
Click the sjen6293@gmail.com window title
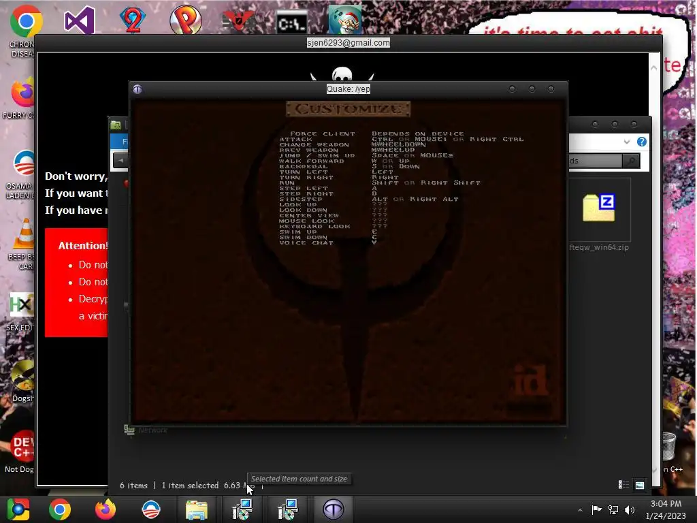coord(348,43)
